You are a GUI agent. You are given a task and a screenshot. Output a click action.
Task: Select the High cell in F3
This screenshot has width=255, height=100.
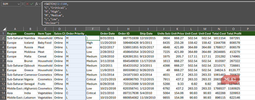click(93, 43)
